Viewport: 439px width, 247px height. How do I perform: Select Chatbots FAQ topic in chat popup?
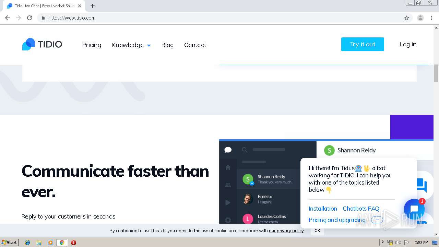coord(361,209)
